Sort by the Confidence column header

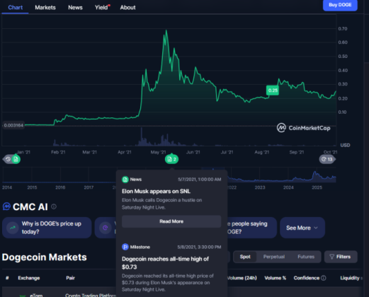[306, 278]
